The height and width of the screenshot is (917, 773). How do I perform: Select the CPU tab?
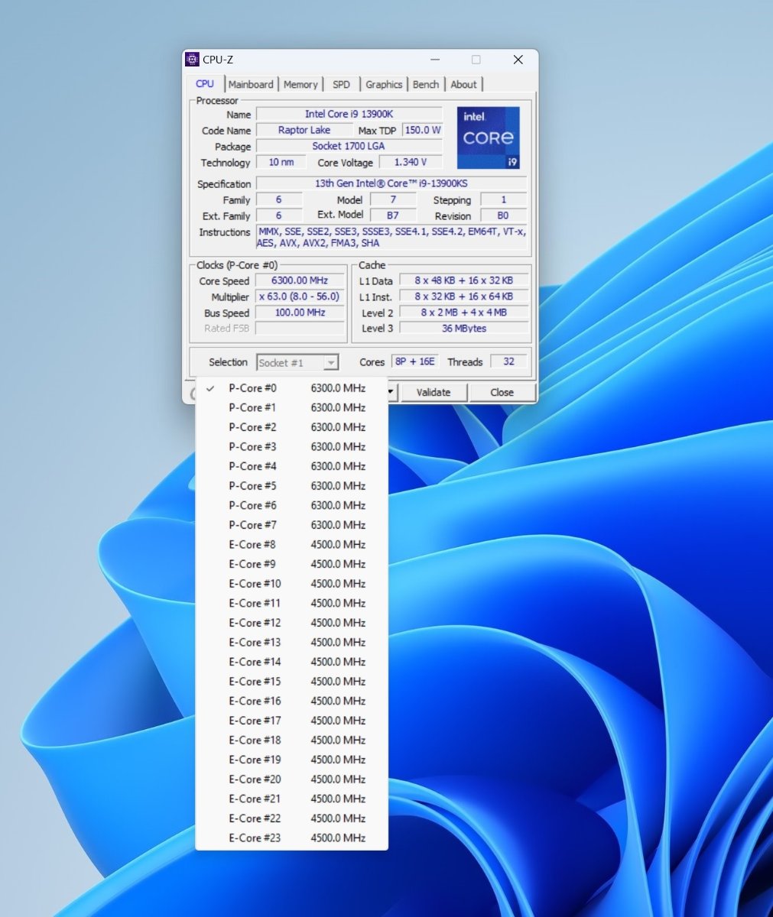(x=205, y=84)
